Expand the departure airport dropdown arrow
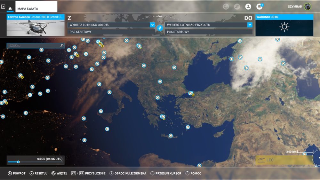This screenshot has height=180, width=320. [152, 25]
